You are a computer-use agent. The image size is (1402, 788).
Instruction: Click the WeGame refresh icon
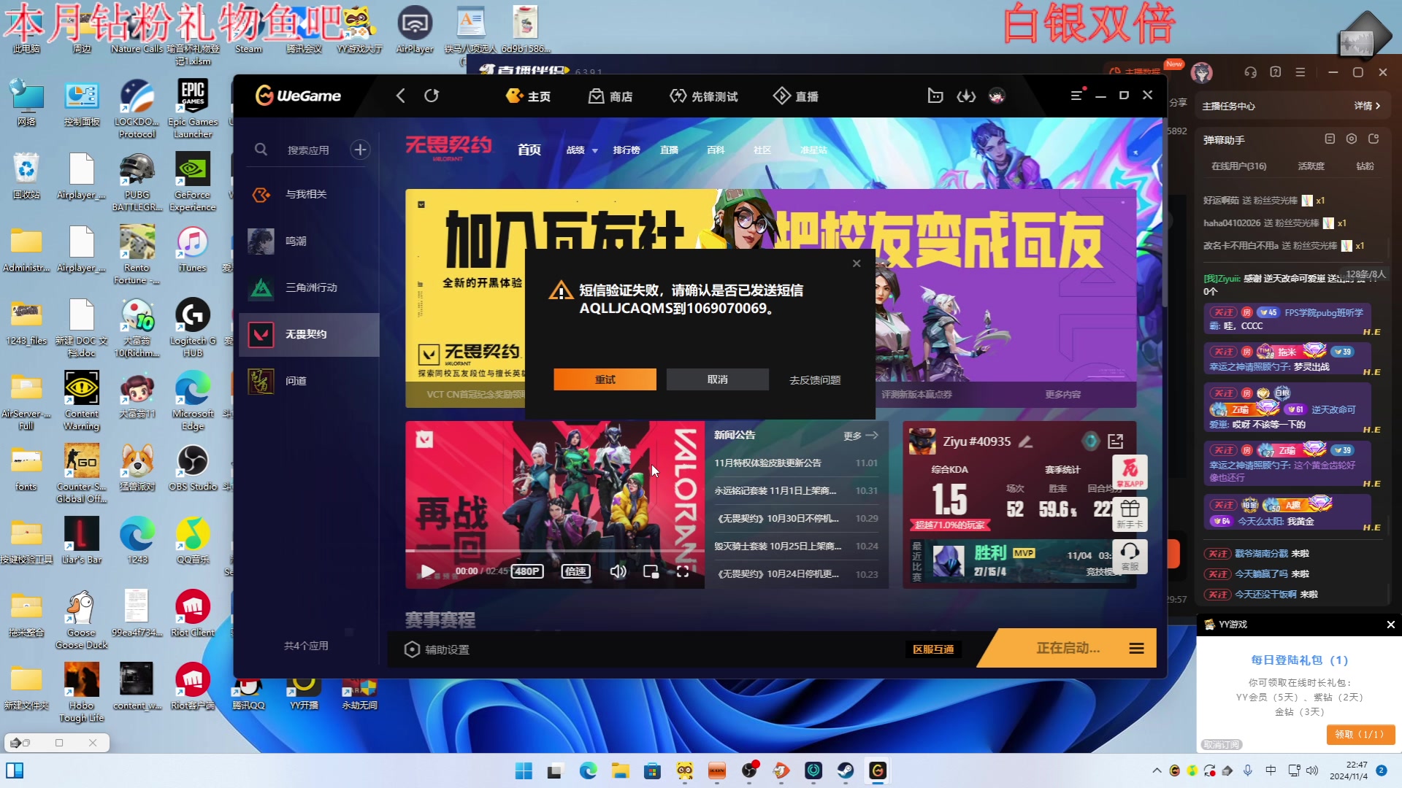coord(432,96)
